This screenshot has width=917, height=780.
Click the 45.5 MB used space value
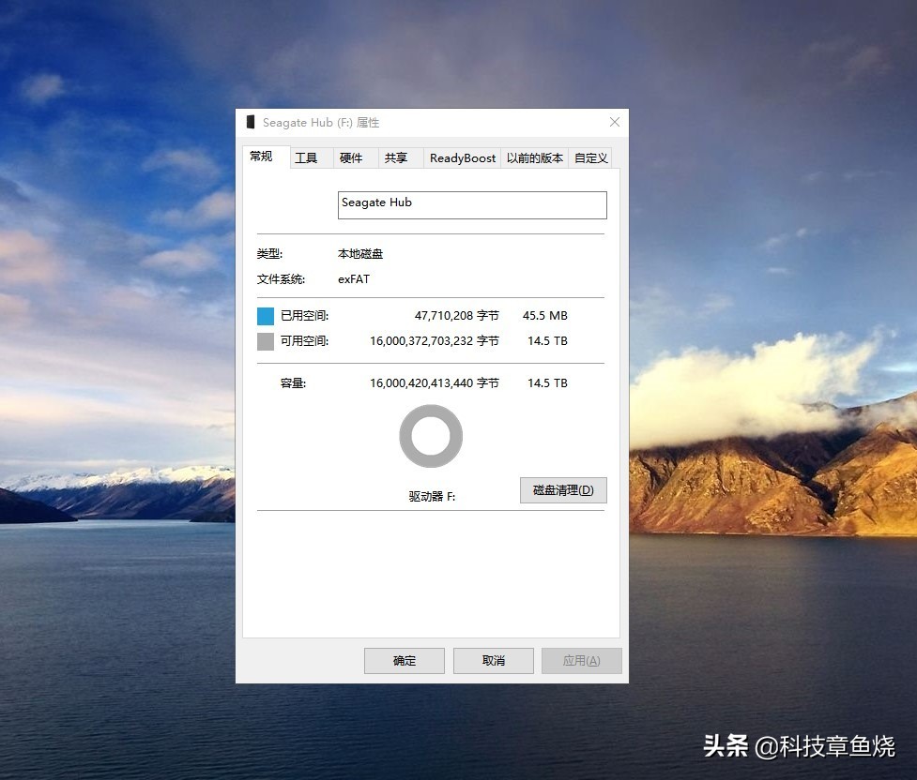545,316
